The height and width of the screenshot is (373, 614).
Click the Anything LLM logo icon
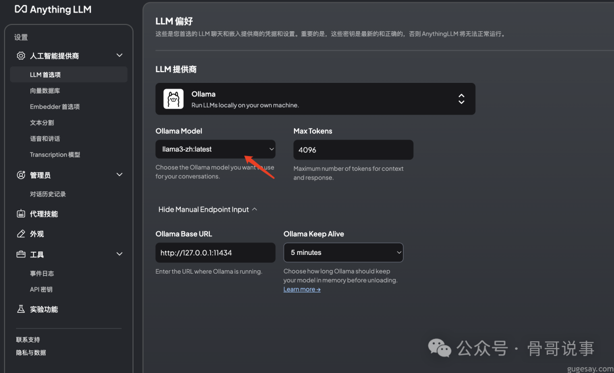pos(21,9)
